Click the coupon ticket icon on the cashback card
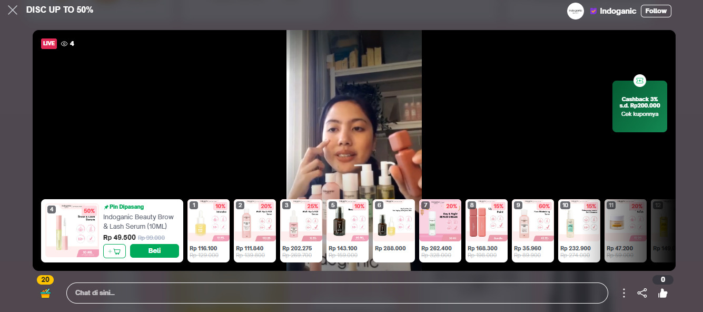This screenshot has width=703, height=312. pos(639,81)
